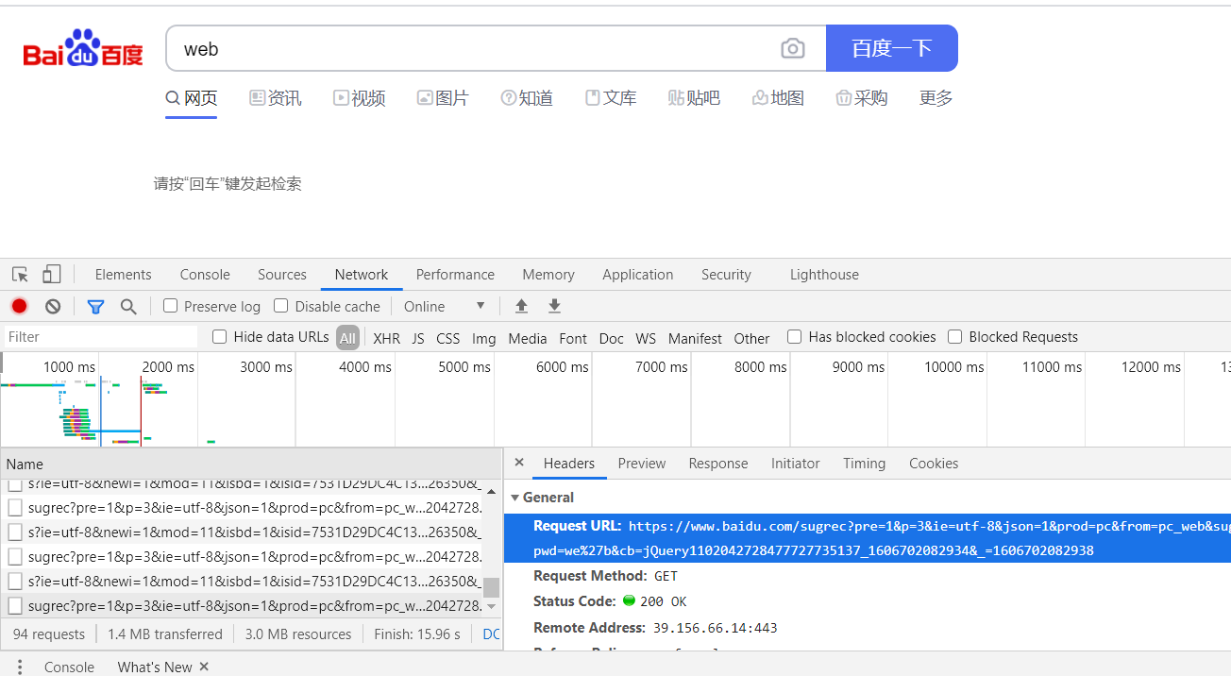Viewport: 1231px width, 676px height.
Task: Stop recording network log
Action: [19, 306]
